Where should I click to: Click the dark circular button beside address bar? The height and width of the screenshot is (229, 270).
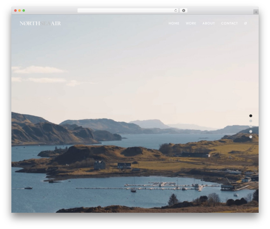point(184,10)
